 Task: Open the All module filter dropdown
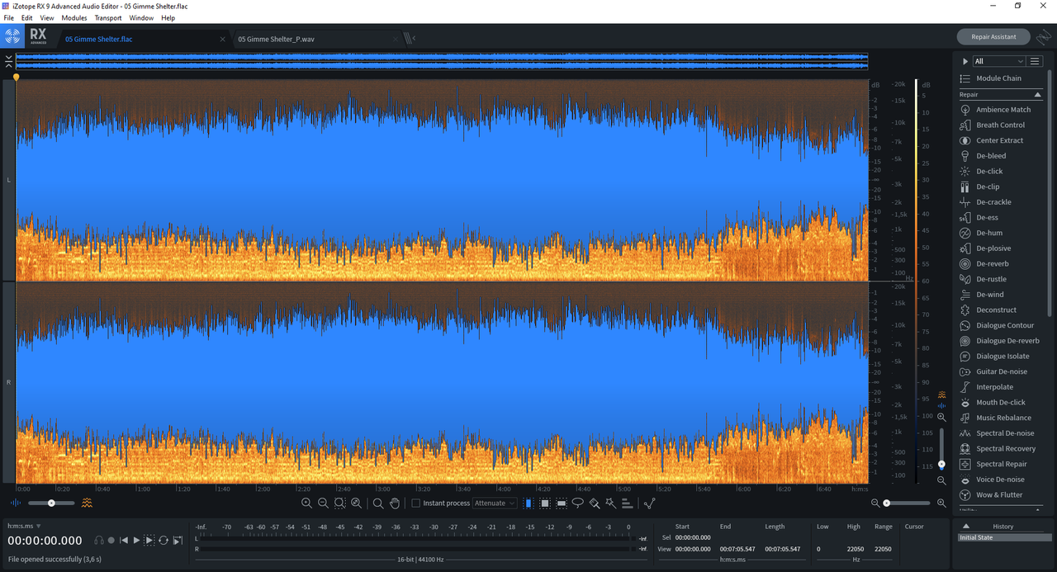point(999,61)
